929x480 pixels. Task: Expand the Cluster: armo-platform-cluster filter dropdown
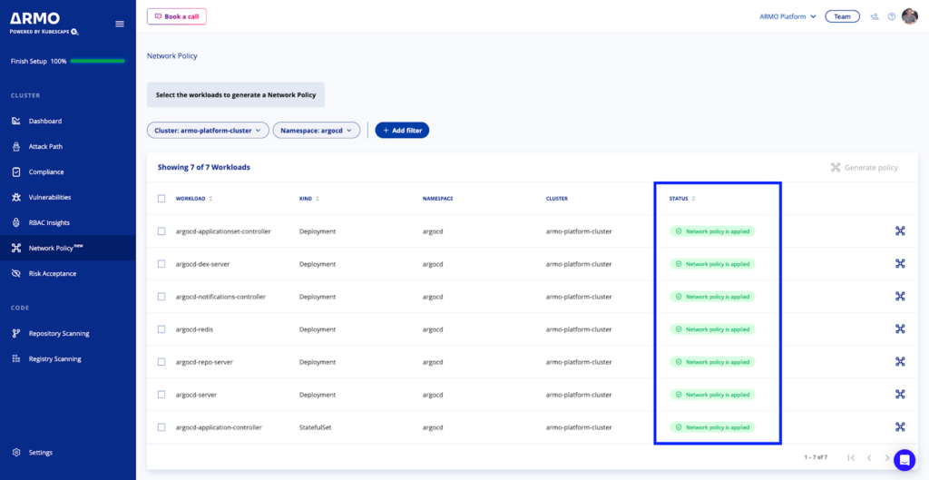click(208, 131)
